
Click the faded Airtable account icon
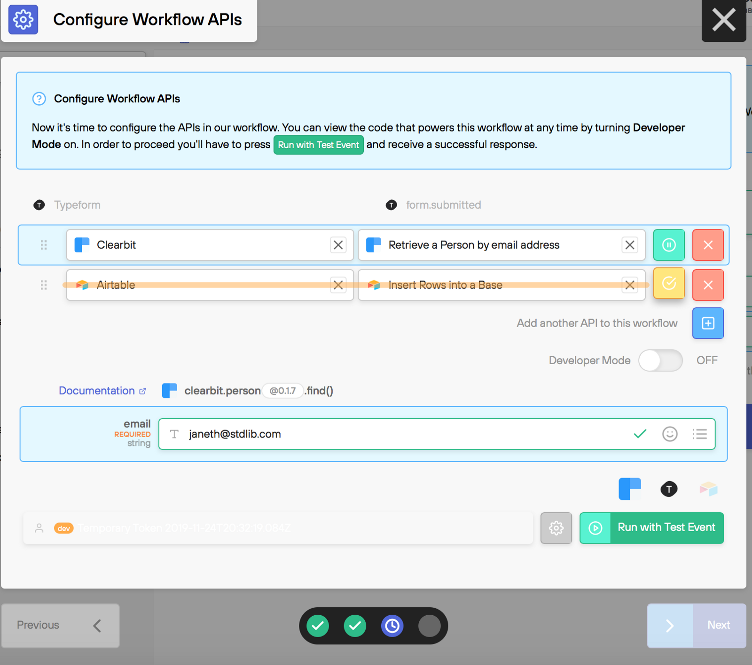[708, 489]
